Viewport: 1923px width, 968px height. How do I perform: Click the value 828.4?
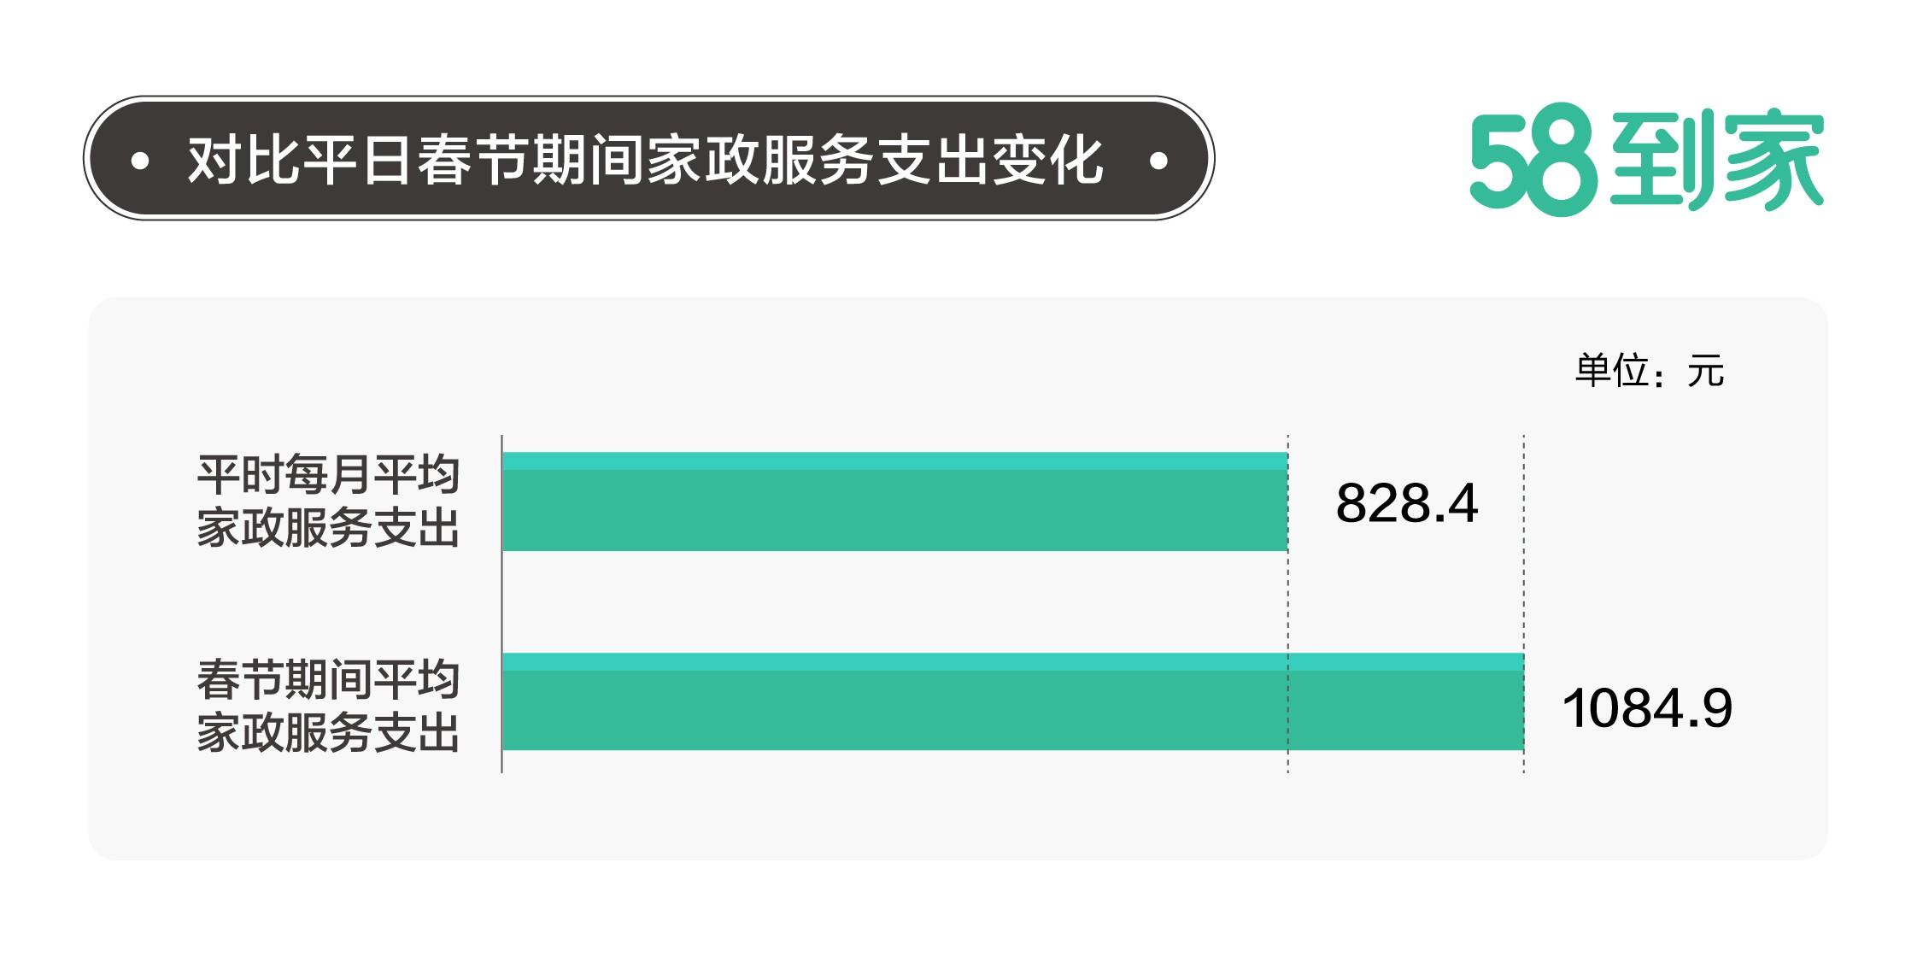click(1406, 503)
